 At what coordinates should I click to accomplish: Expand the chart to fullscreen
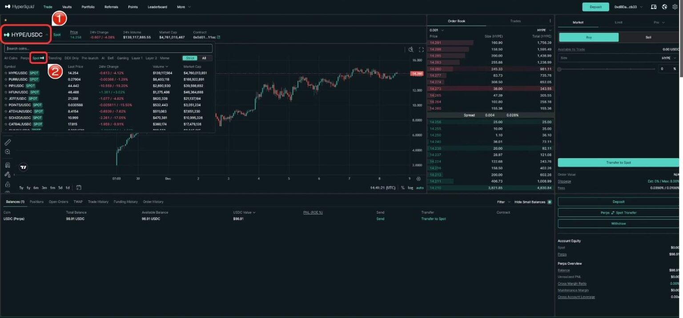pyautogui.click(x=422, y=49)
